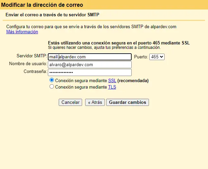Open the Más información link

22,32
